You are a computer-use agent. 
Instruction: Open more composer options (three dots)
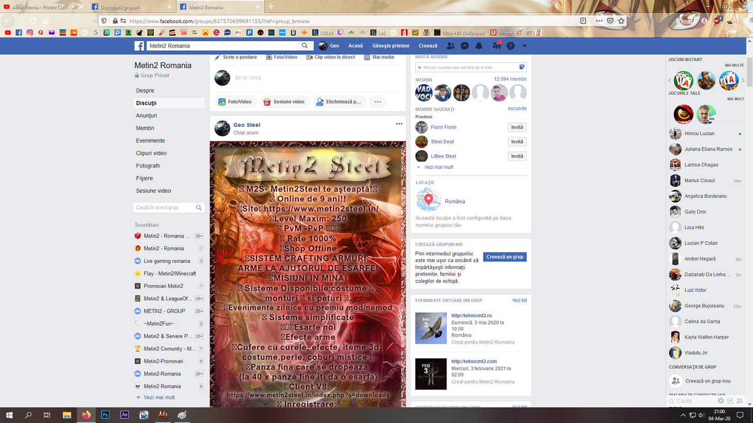click(378, 102)
